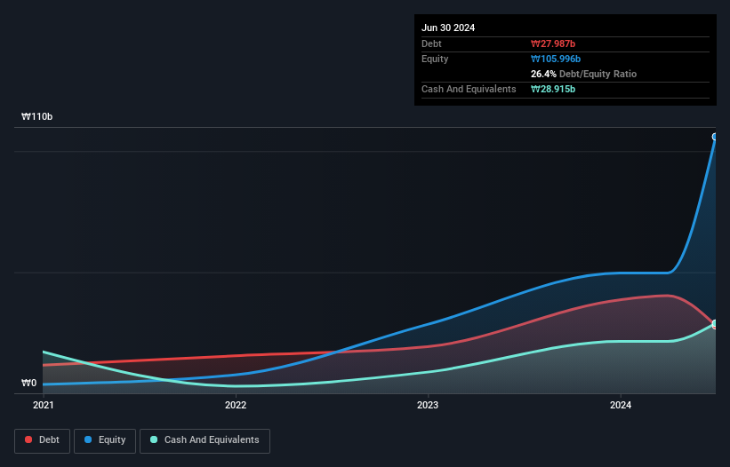The height and width of the screenshot is (467, 730).
Task: Click the Debt label in tooltip
Action: click(x=431, y=44)
